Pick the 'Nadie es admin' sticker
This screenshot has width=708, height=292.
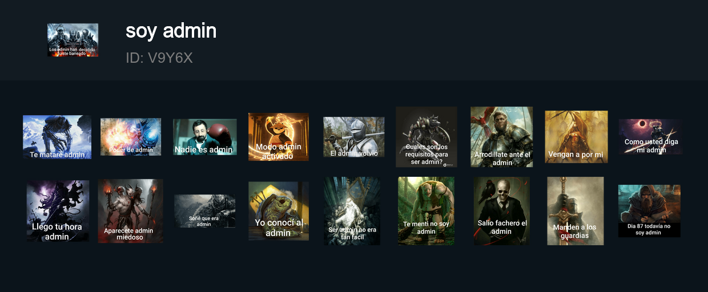coord(205,137)
